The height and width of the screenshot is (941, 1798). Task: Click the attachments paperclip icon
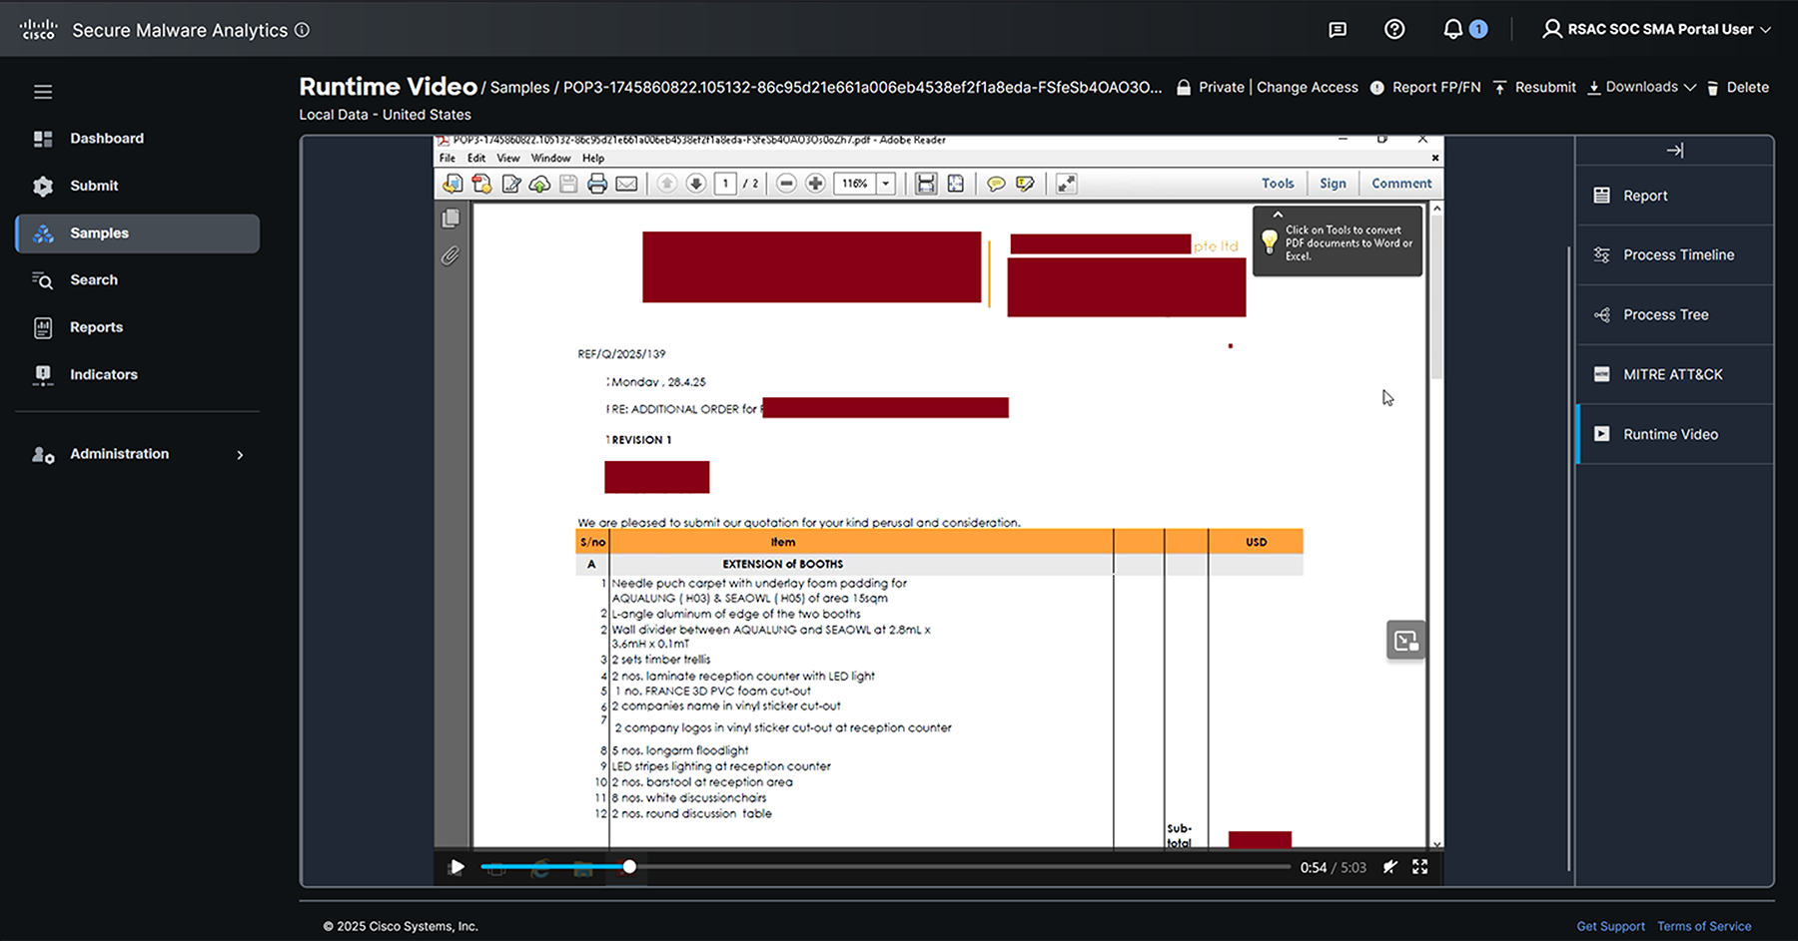[x=450, y=256]
